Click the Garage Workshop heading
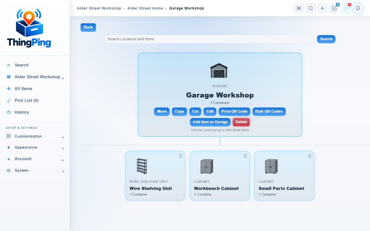This screenshot has height=231, width=370. pyautogui.click(x=220, y=95)
